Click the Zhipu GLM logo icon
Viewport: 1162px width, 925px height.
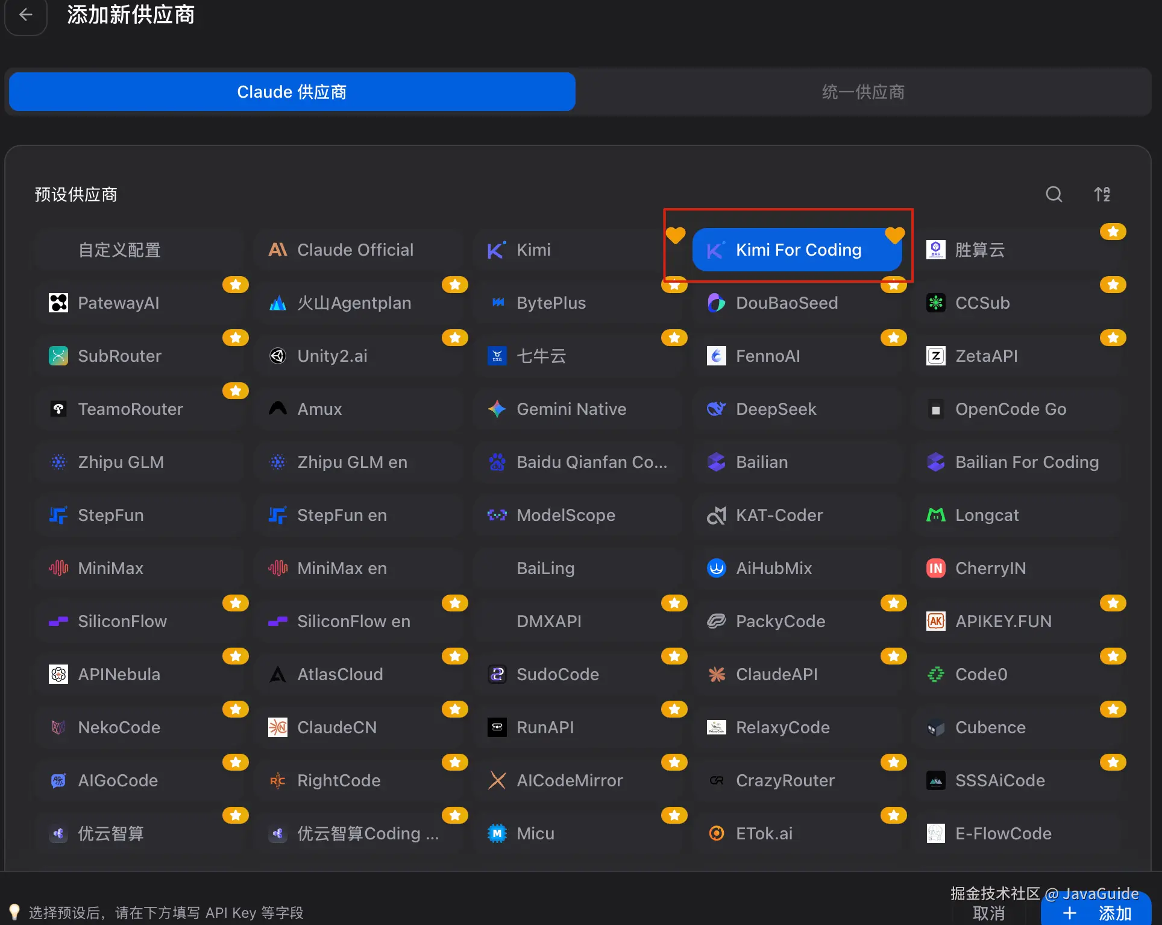(58, 462)
